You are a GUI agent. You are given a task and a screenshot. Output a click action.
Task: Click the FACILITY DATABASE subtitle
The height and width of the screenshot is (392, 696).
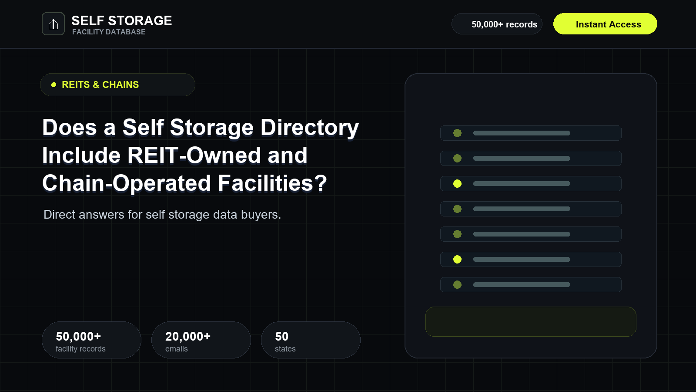point(109,32)
